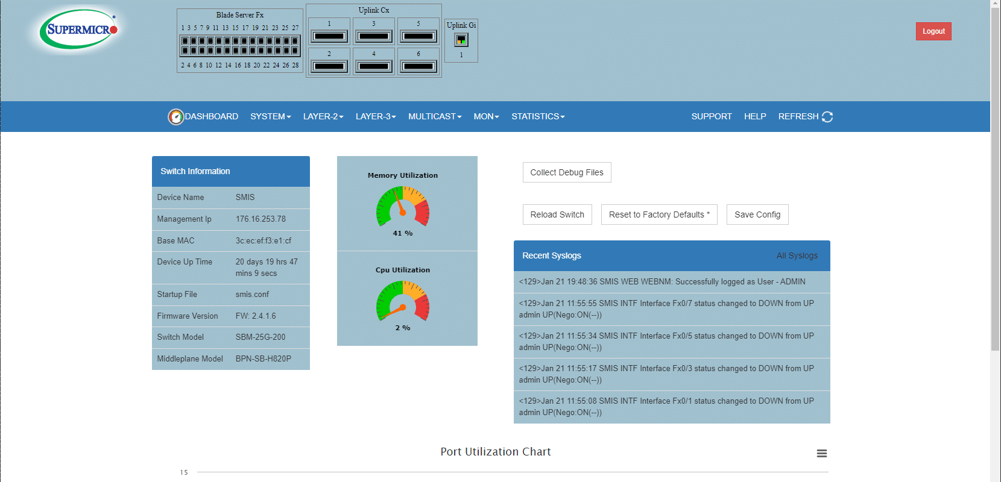Screen dimensions: 1001x482
Task: Expand the MULTICAST dropdown menu
Action: pyautogui.click(x=435, y=116)
